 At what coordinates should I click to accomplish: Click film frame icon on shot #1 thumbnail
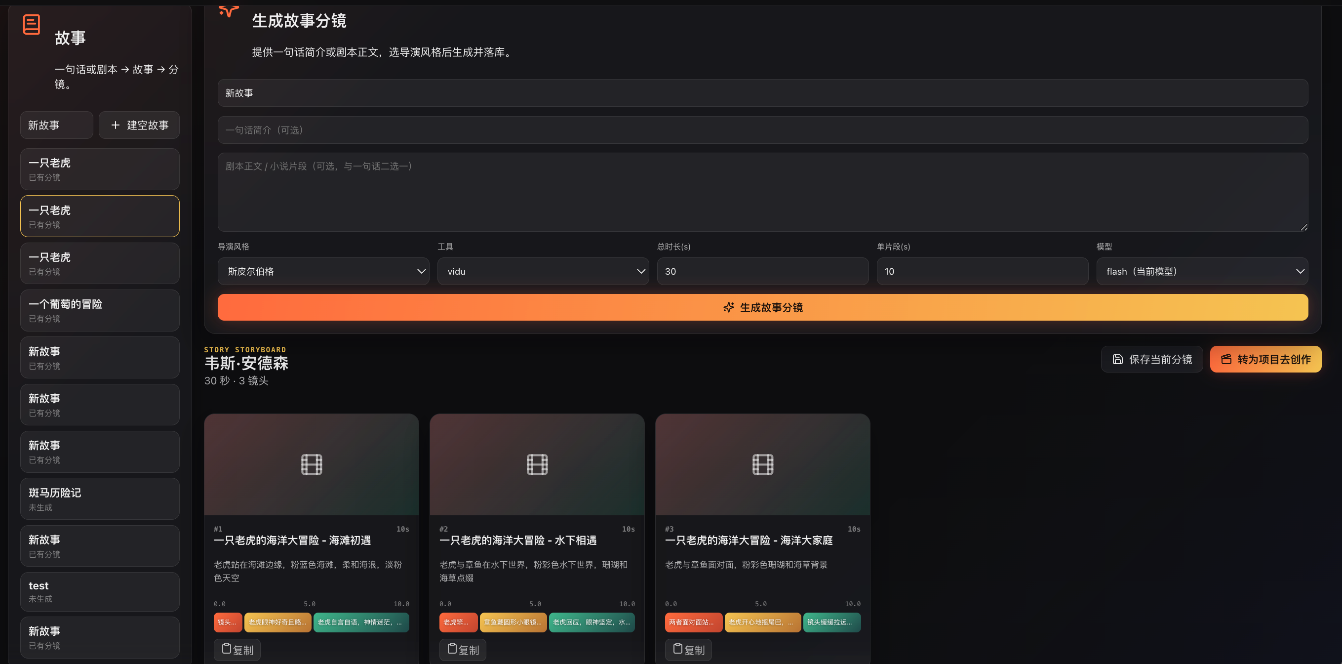312,464
